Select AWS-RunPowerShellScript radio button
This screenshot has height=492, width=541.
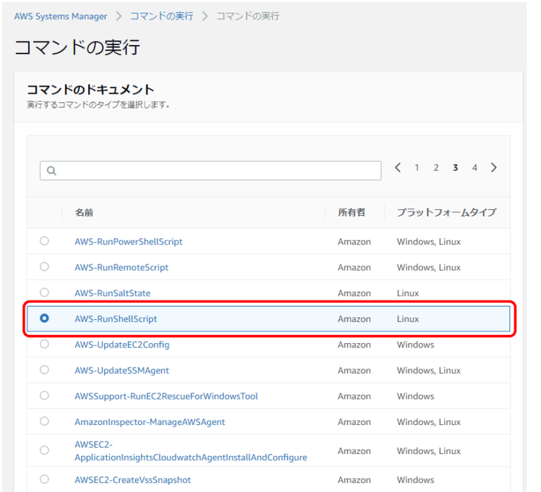coord(44,241)
